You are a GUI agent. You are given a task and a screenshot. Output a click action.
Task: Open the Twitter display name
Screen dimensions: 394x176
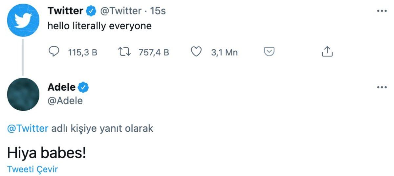click(65, 11)
